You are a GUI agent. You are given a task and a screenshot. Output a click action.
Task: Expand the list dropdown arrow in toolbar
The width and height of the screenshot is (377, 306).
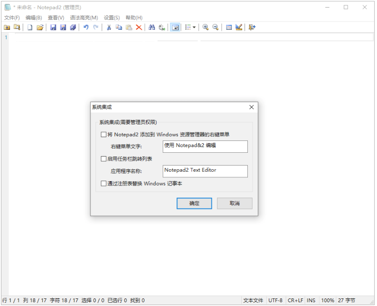194,27
